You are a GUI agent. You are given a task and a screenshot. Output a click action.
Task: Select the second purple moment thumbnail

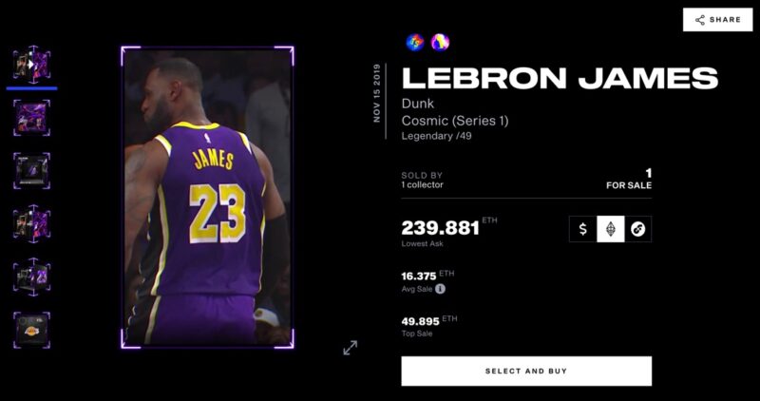[x=32, y=118]
